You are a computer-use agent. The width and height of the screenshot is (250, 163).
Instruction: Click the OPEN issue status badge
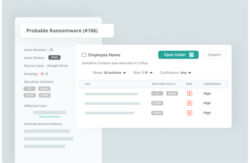click(x=54, y=58)
